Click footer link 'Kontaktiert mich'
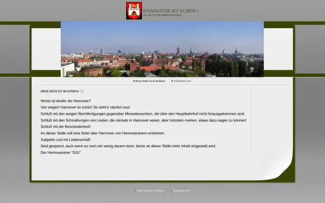Image resolution: width=325 pixels, height=203 pixels. point(182,191)
